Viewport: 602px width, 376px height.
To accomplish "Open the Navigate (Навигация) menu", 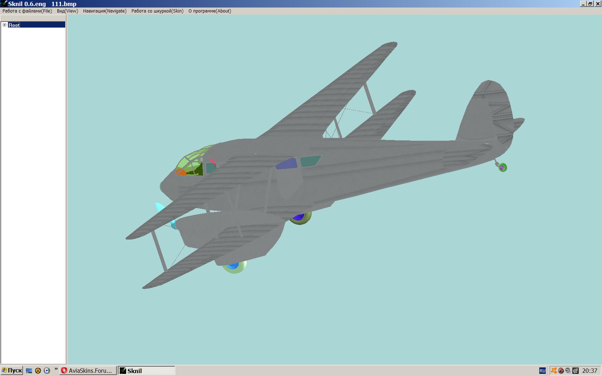I will [105, 11].
